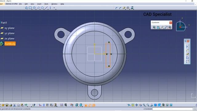Viewport: 197px width, 111px height.
Task: Open the ENOVIA V5 VPM menu
Action: [11, 4]
